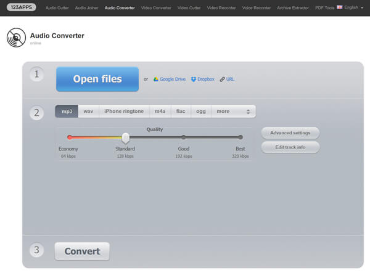Viewport: 370px width, 273px height.
Task: Open the Dropbox link
Action: (206, 79)
